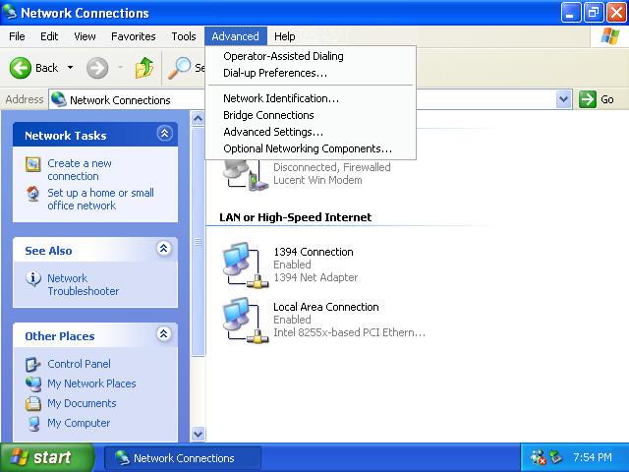Choose Network Identification menu entry
Screen dimensions: 629x472
[x=311, y=98]
